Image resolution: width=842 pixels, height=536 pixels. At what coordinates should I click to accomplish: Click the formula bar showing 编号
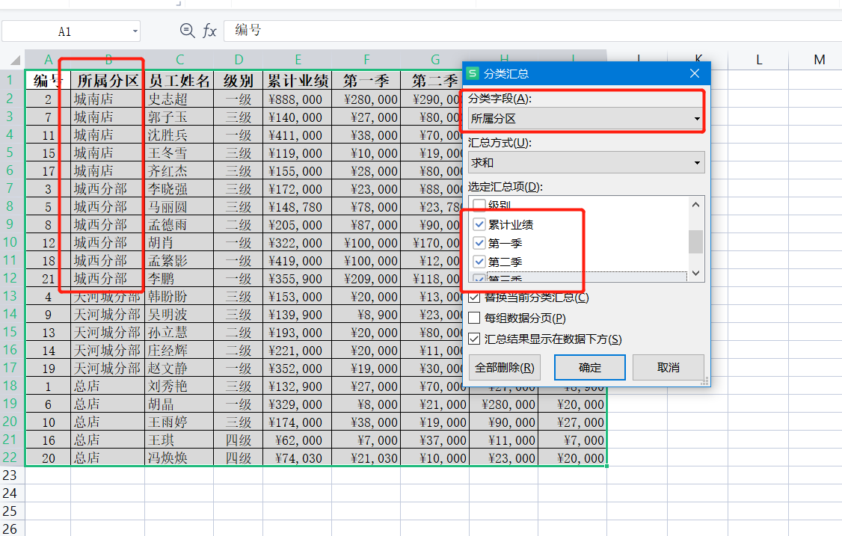[523, 31]
